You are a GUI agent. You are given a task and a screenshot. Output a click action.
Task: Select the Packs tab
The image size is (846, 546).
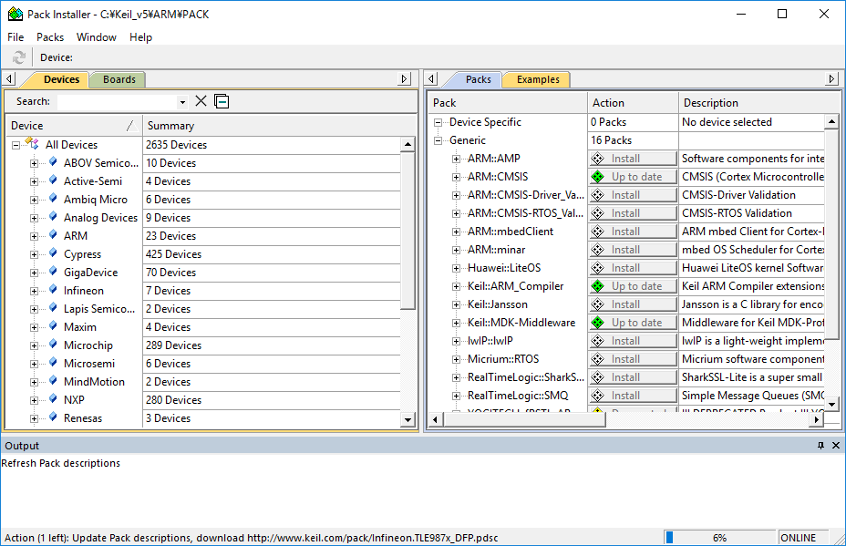(x=478, y=79)
